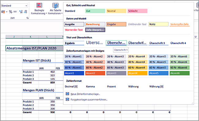The width and height of the screenshot is (199, 121).
Task: Apply 60 % - Akzent3 style
Action: pos(116,68)
